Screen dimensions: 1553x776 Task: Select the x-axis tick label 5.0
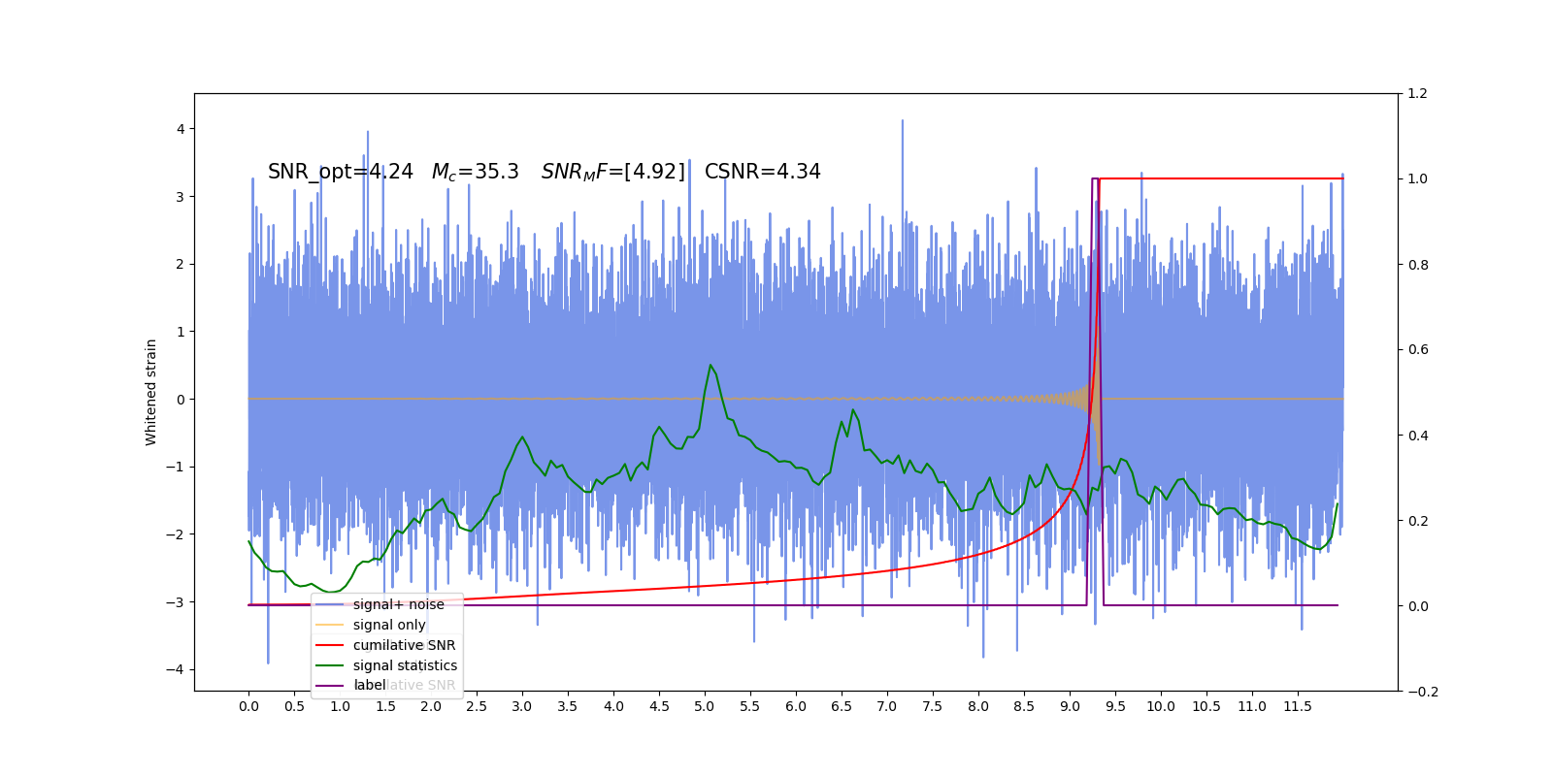705,706
